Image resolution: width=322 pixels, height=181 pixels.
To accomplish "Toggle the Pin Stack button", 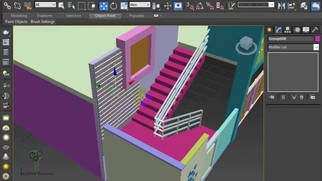I will click(272, 97).
